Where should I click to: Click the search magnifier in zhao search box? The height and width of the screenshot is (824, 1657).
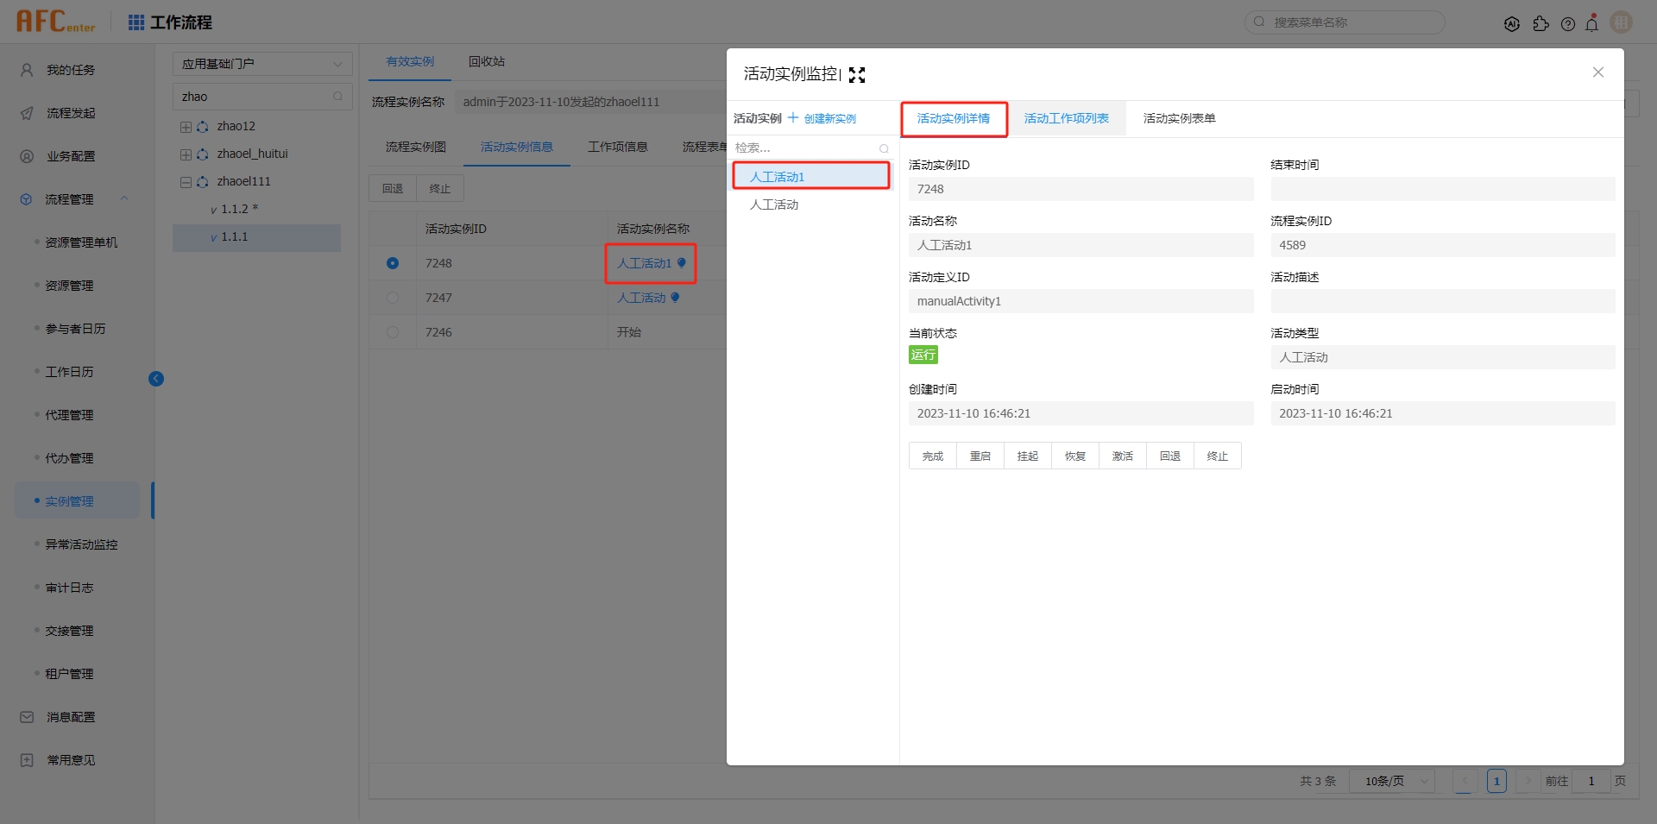point(338,97)
